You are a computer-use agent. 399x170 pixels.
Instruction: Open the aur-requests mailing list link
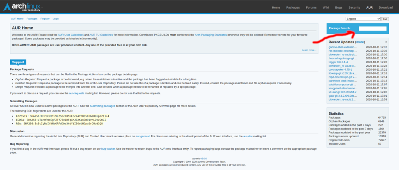click(76, 94)
